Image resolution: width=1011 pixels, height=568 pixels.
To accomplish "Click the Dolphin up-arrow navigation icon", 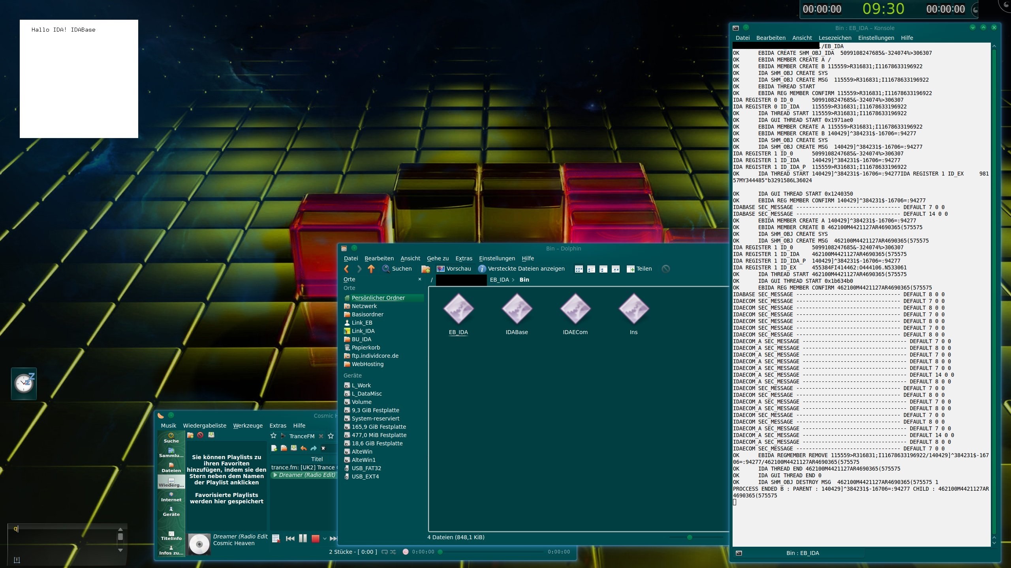I will 371,269.
